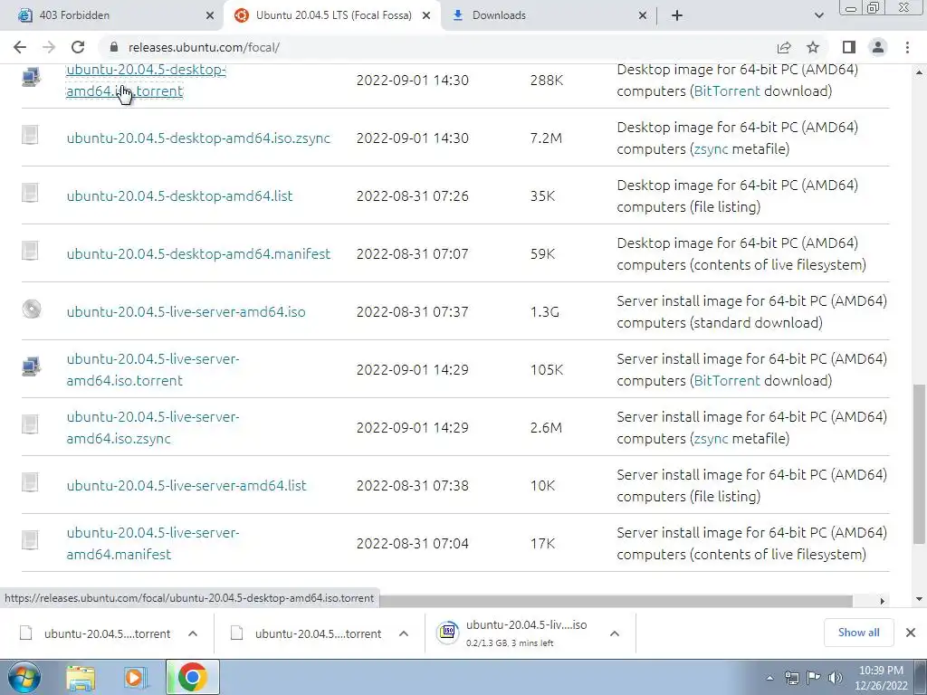Download ubuntu-20.04.5-live-server-amd64.iso
The height and width of the screenshot is (695, 927).
coord(186,311)
